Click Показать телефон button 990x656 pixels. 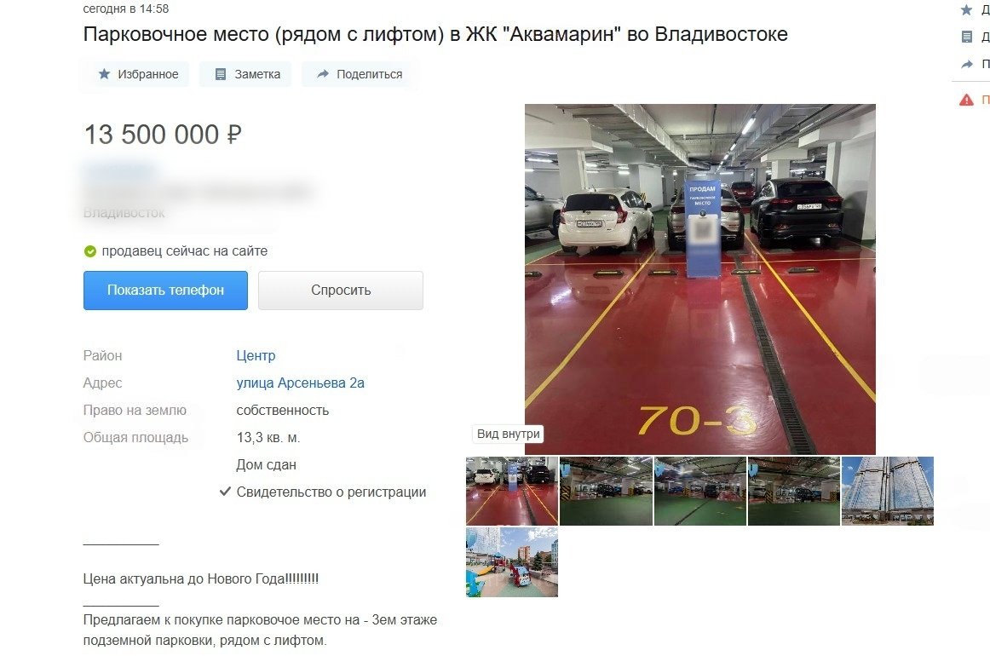tap(165, 291)
